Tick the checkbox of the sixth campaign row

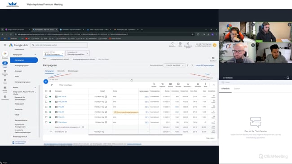[x=46, y=122]
